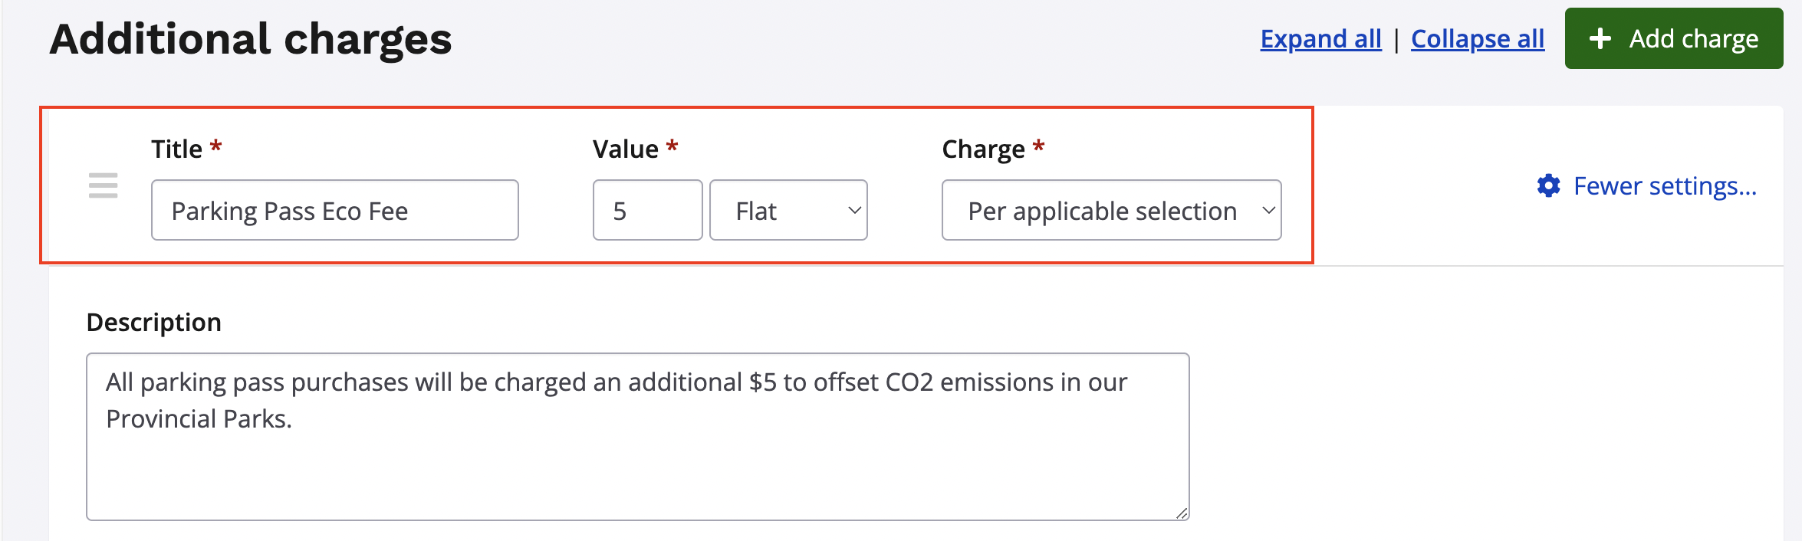Click the chevron arrow on the Flat dropdown
The width and height of the screenshot is (1802, 541).
pos(854,210)
